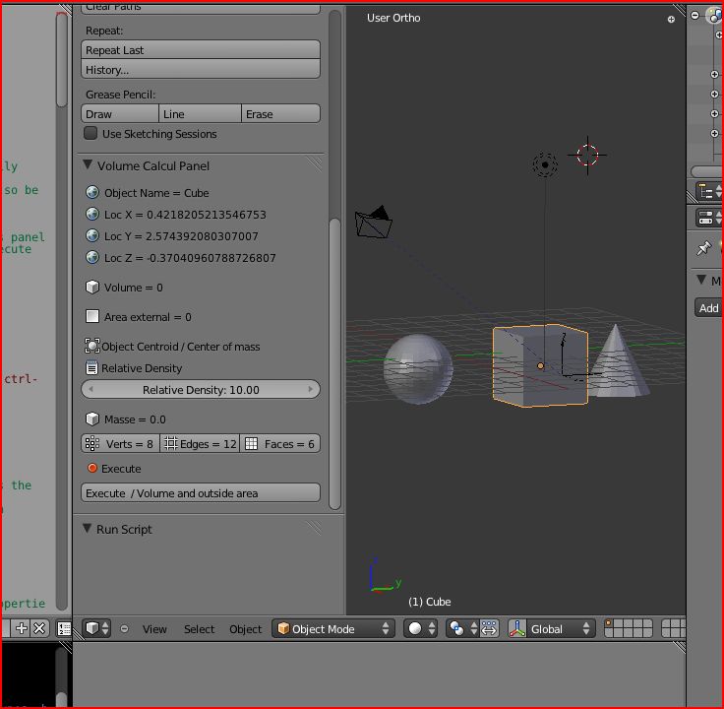724x709 pixels.
Task: Click world icon beside Loc Y
Action: point(92,235)
